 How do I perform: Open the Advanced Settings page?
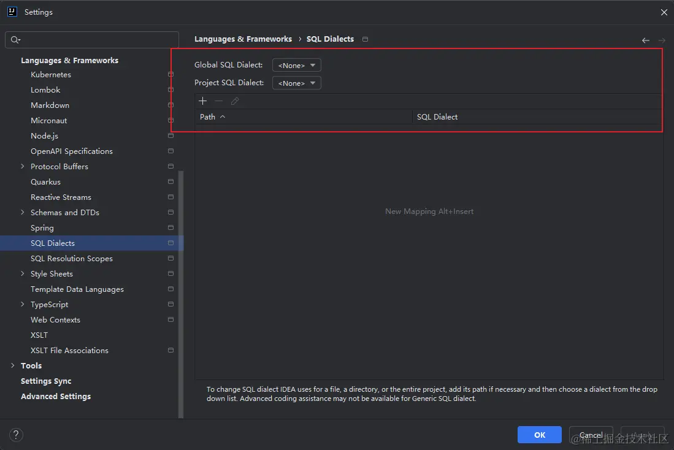click(x=55, y=396)
